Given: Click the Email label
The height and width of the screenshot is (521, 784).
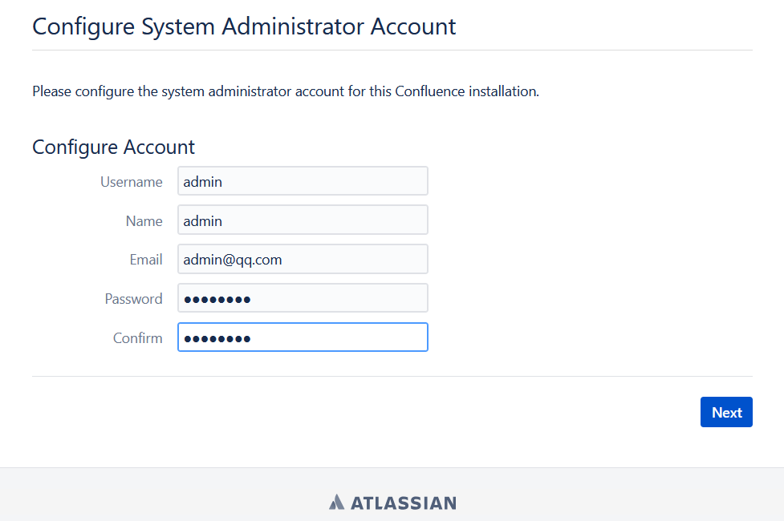Looking at the screenshot, I should [x=146, y=260].
